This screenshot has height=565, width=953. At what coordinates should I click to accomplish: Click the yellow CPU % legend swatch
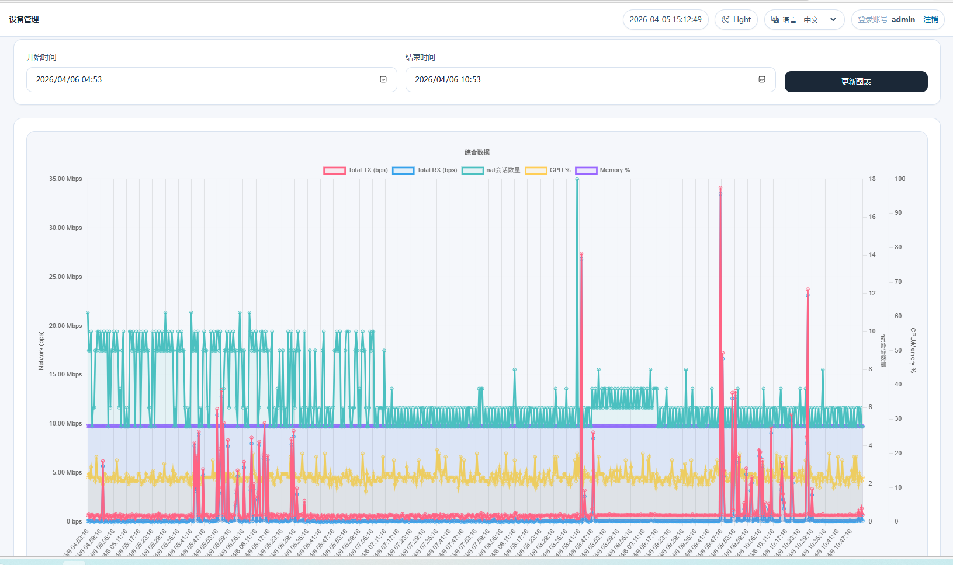pos(536,170)
